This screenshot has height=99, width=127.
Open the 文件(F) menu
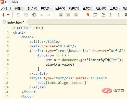click(6, 8)
